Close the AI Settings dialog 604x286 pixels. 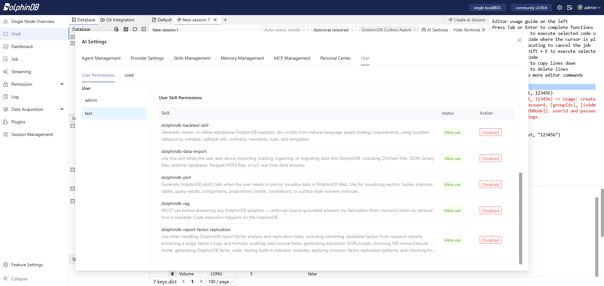pos(520,40)
